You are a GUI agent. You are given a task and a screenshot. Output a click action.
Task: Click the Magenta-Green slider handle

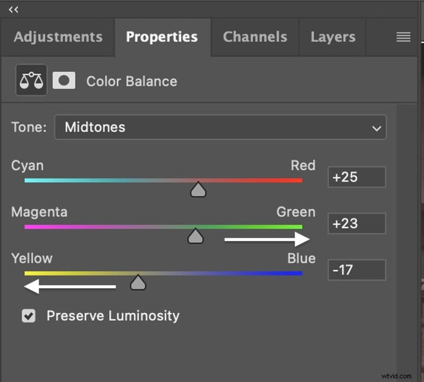pos(196,236)
